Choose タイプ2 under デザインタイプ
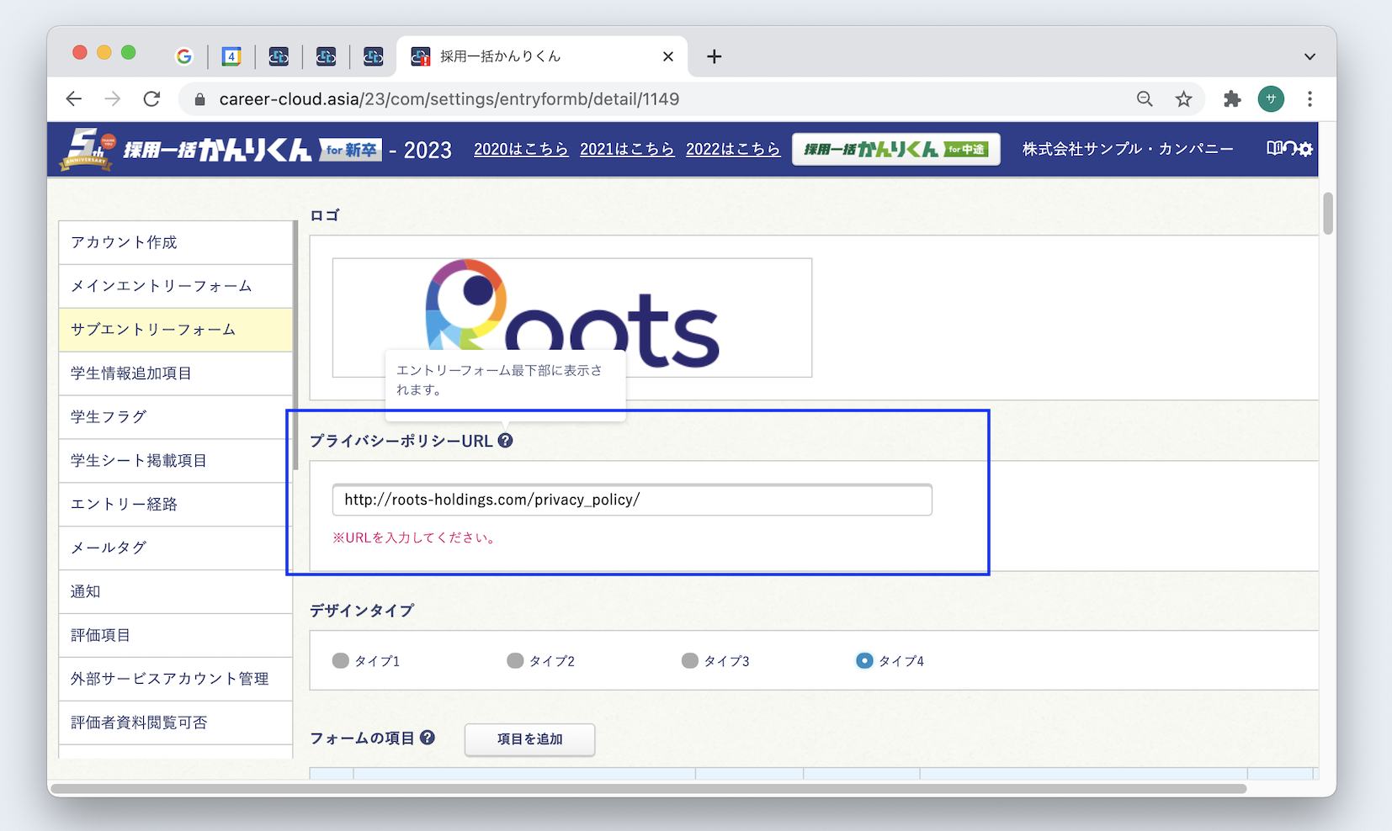The height and width of the screenshot is (831, 1392). (514, 661)
